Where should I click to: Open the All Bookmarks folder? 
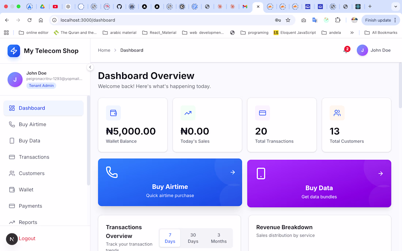381,32
